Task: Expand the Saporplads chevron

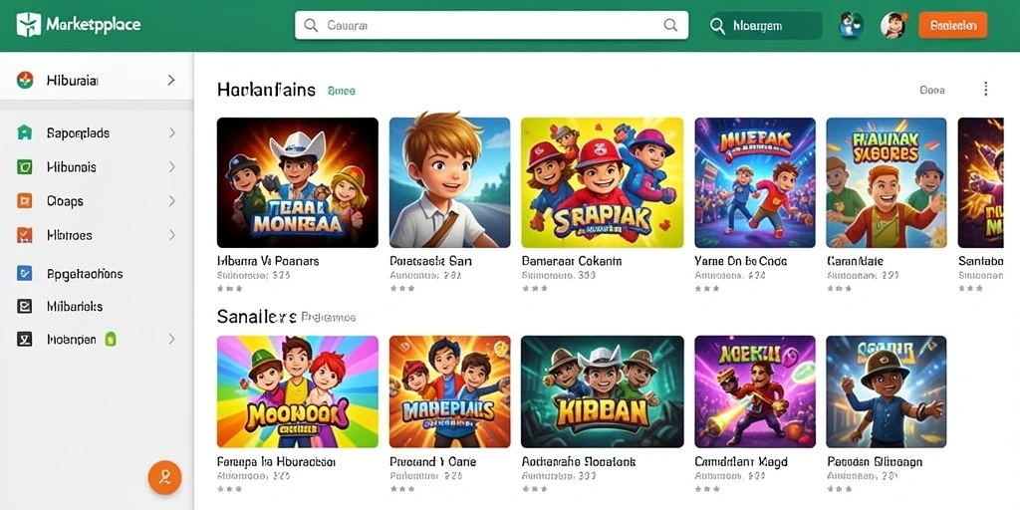Action: (x=171, y=132)
